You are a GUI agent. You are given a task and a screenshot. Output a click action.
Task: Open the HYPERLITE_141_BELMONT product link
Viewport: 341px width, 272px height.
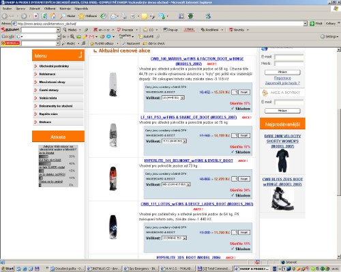point(189,160)
